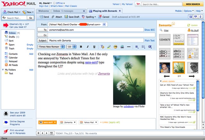Select the highlight color pen
The image size is (205, 140).
(x=109, y=47)
